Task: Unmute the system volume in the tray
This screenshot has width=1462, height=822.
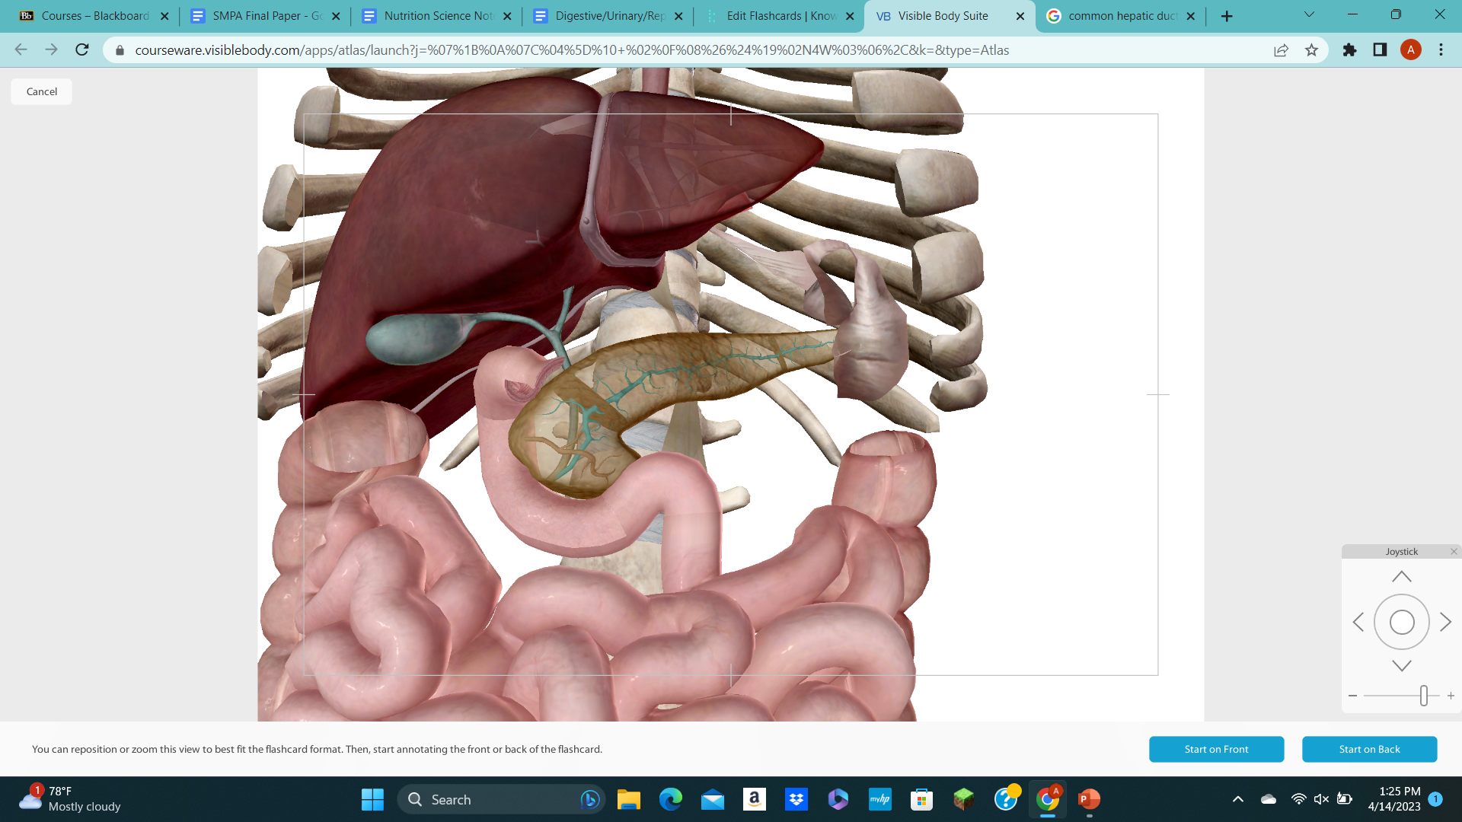Action: coord(1320,799)
